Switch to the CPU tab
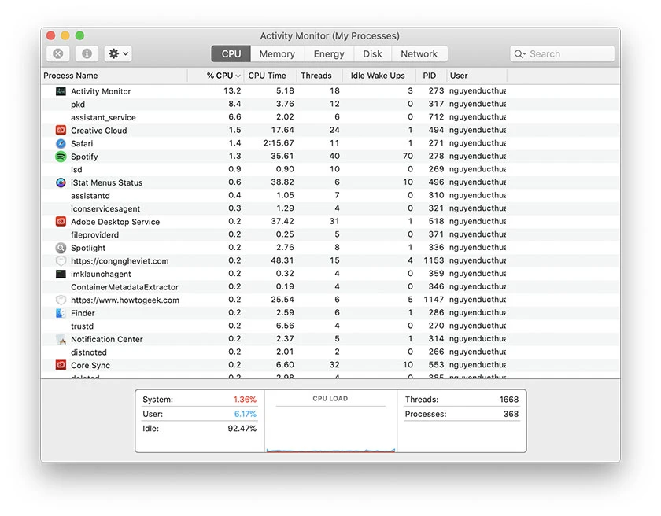The height and width of the screenshot is (516, 661). [231, 54]
